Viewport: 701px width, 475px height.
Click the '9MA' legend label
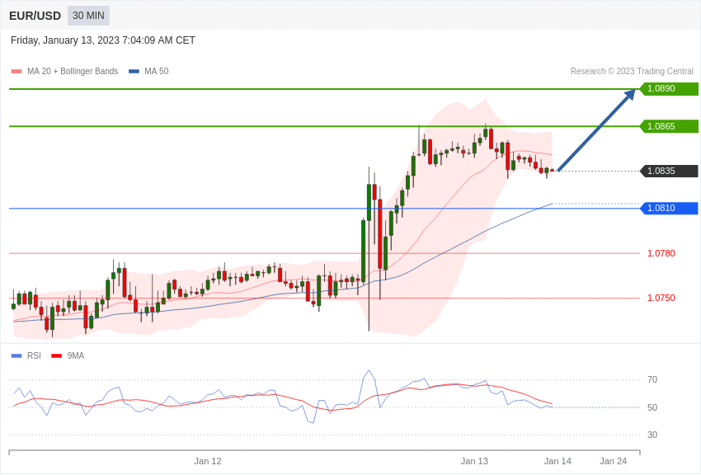[76, 355]
